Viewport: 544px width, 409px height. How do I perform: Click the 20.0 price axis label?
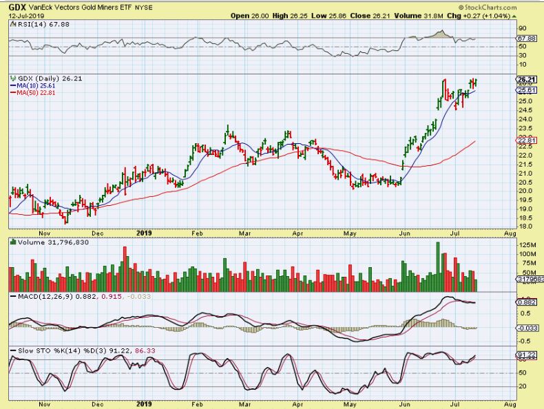(x=525, y=191)
